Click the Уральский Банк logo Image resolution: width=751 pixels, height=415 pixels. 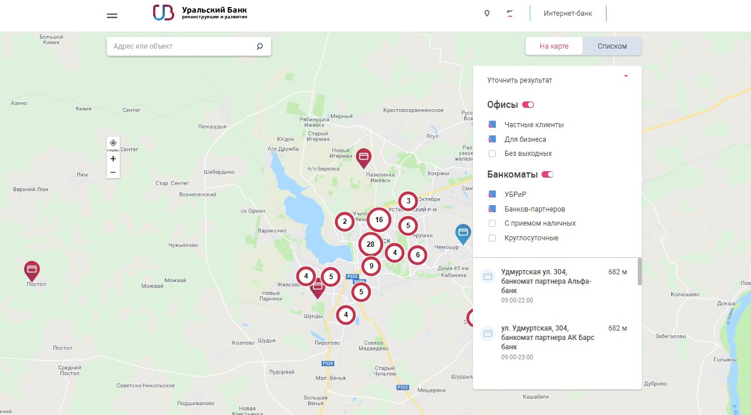pyautogui.click(x=200, y=13)
